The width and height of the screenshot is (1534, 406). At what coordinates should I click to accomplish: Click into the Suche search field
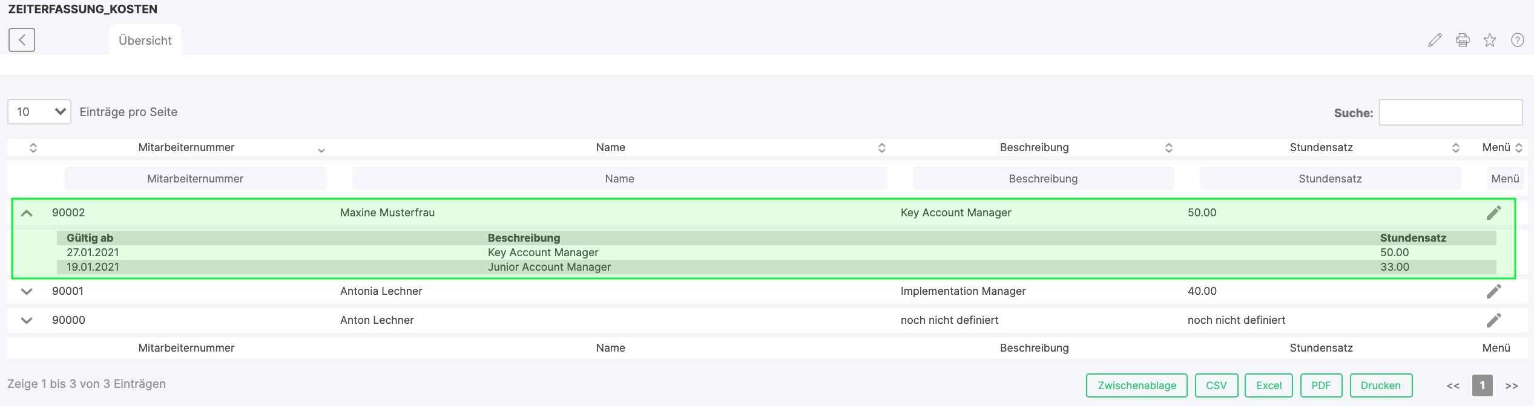pos(1450,112)
